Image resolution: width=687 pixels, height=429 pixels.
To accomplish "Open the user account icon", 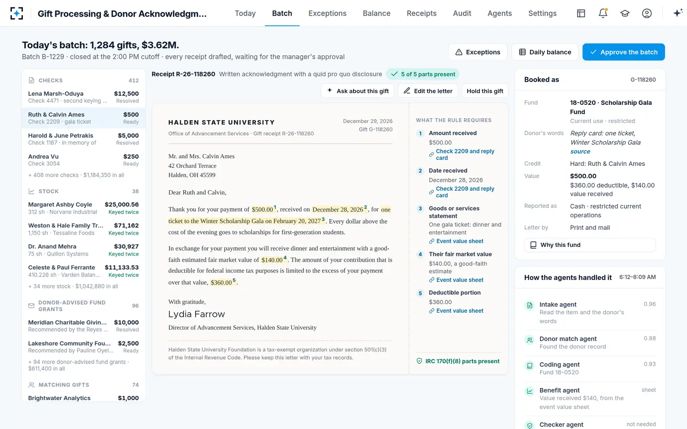I will [647, 13].
